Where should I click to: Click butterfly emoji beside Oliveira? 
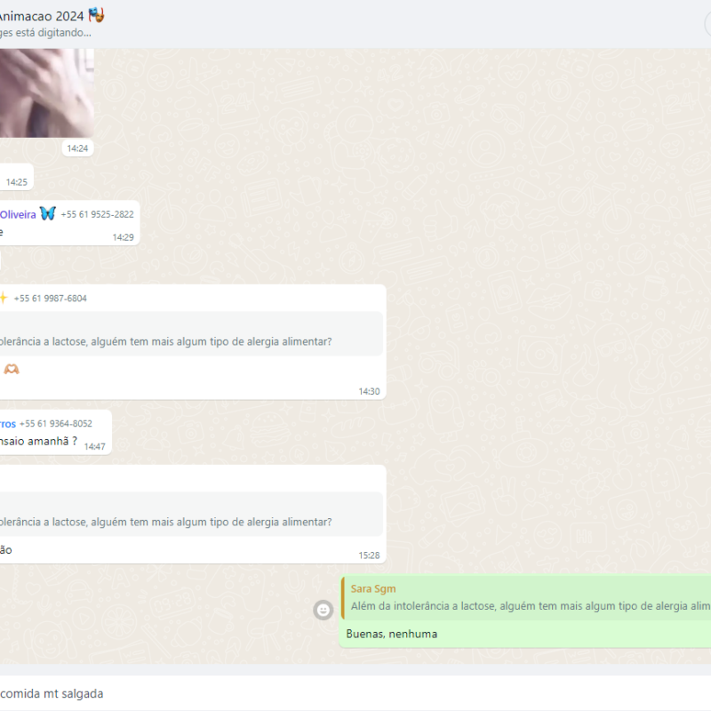tap(48, 213)
